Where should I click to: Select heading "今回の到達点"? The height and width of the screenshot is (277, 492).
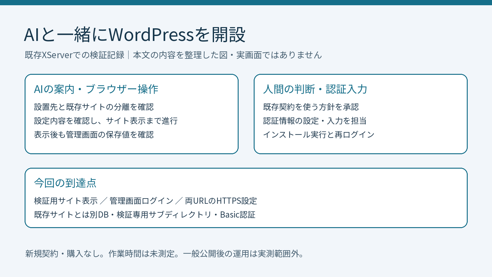point(65,183)
